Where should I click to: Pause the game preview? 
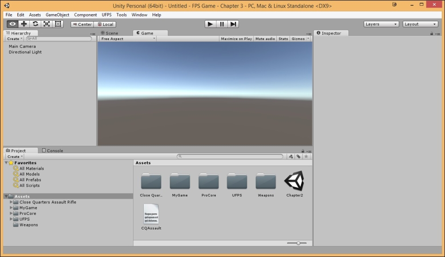click(222, 24)
